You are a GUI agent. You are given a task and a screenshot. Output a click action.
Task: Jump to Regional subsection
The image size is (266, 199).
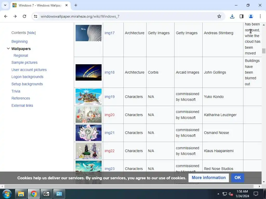[x=21, y=55]
